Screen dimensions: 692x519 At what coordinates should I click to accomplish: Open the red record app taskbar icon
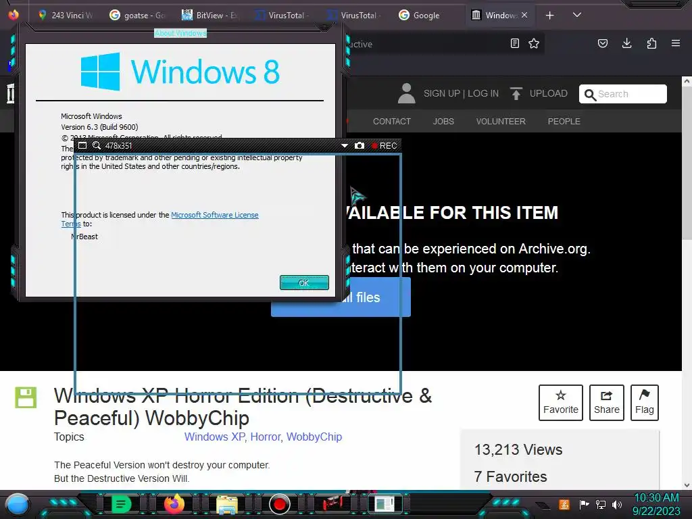click(279, 504)
